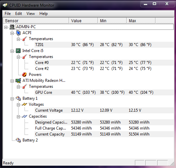Screen dimensions: 176x168
Task: Click the thermometer icon under Intel Core i5
Action: [x=25, y=57]
